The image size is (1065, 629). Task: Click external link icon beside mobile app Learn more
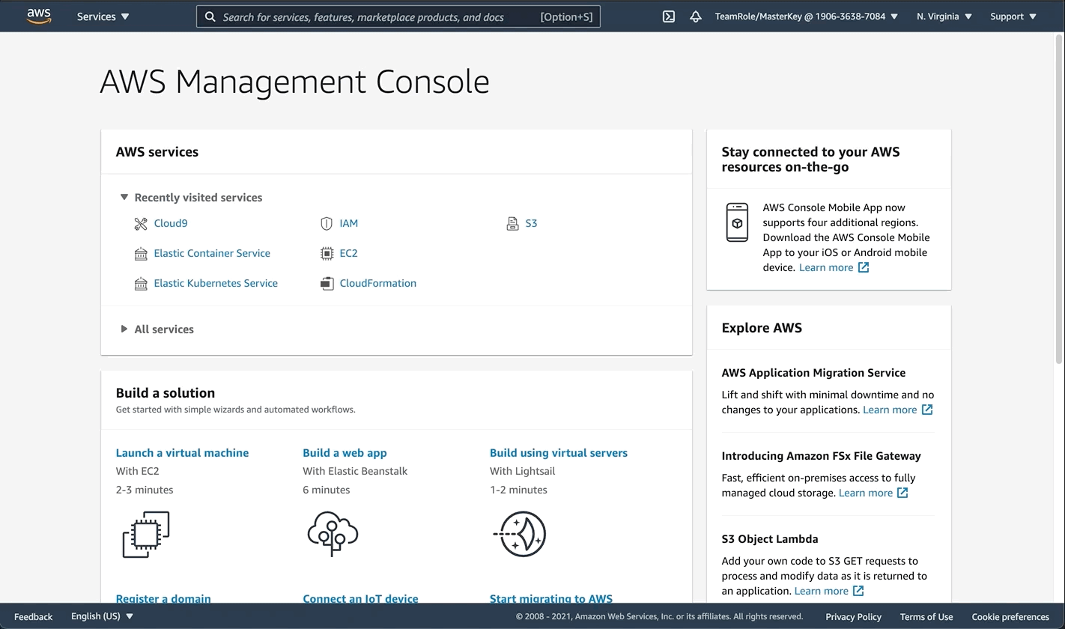coord(864,267)
